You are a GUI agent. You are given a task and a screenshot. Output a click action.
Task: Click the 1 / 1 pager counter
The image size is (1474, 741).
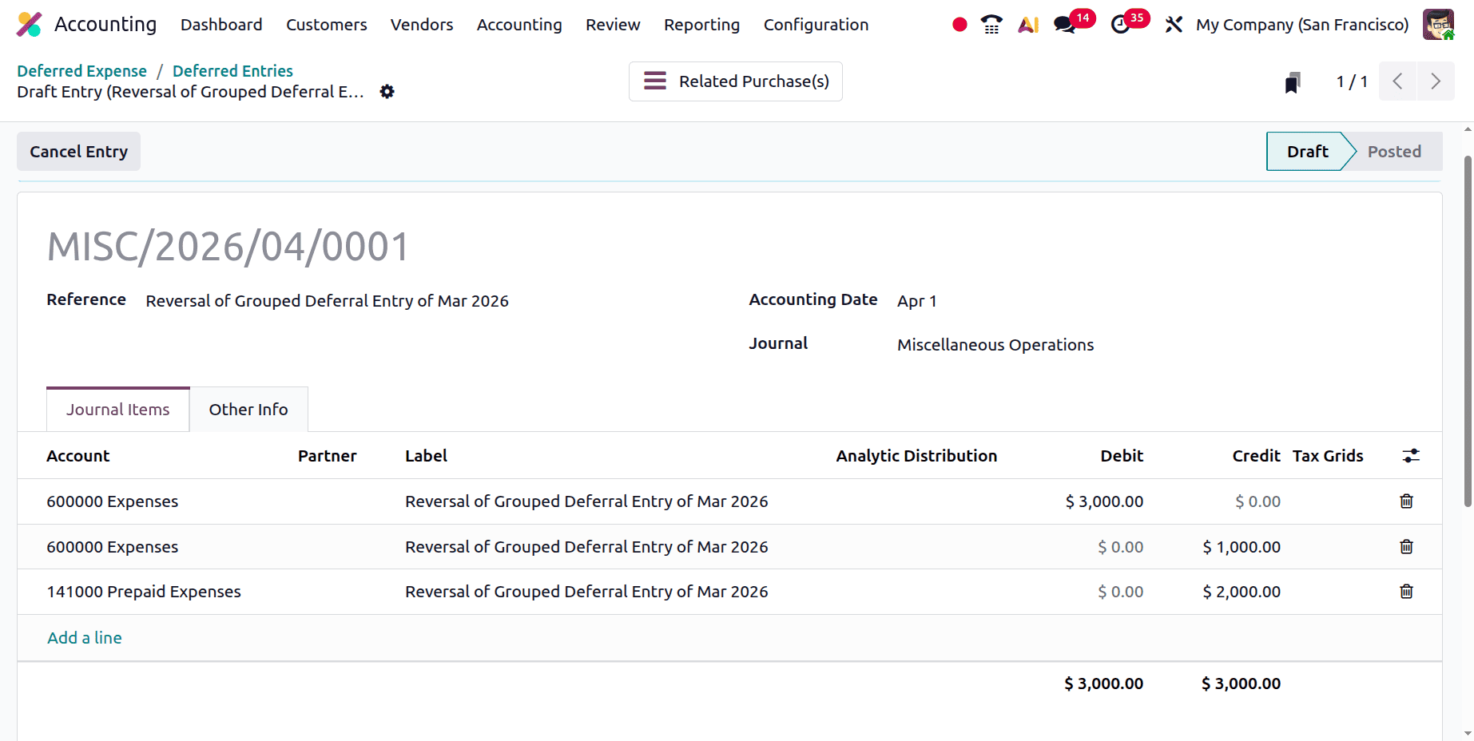coord(1352,81)
